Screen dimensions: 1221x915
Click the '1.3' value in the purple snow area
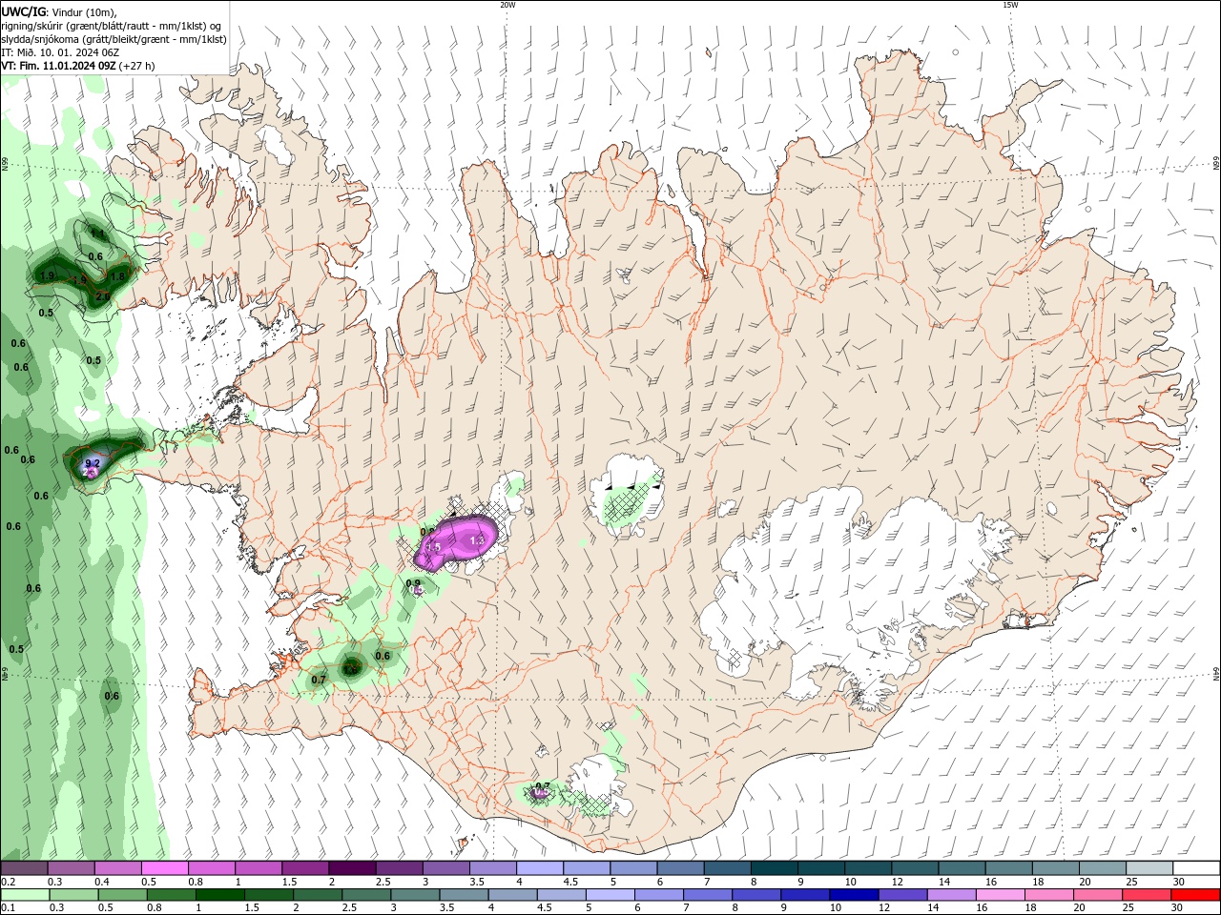coord(478,540)
